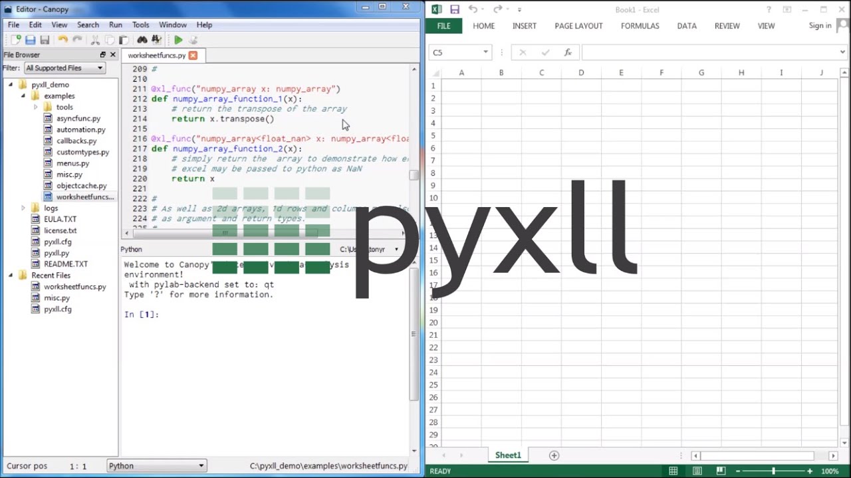This screenshot has height=478, width=851.
Task: Create a new file in the Canopy toolbar
Action: 15,40
